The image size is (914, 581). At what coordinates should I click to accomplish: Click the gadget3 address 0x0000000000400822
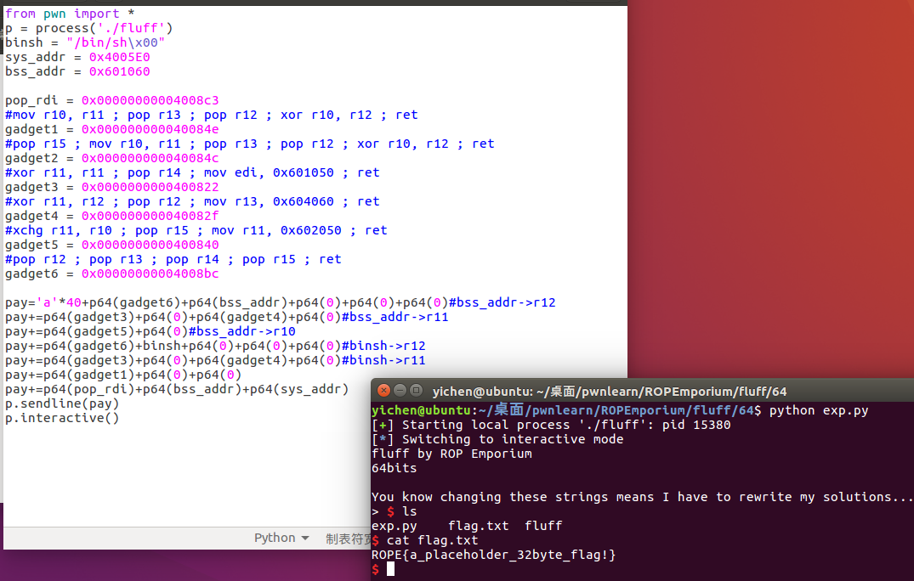coord(150,187)
